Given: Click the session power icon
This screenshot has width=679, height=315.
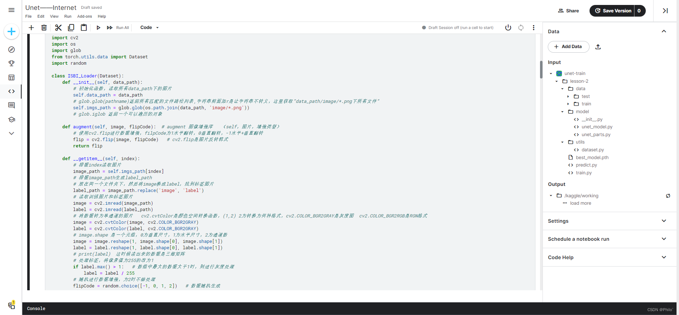Looking at the screenshot, I should pos(508,28).
